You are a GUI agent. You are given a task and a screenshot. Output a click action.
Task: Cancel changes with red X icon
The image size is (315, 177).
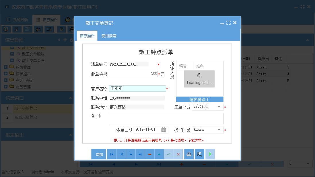(178, 154)
